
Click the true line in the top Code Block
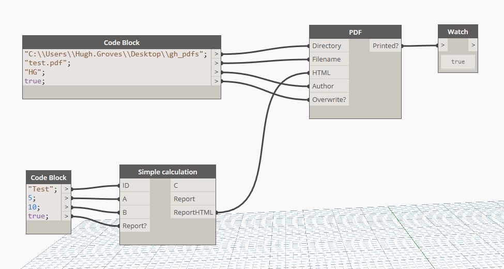pyautogui.click(x=35, y=81)
